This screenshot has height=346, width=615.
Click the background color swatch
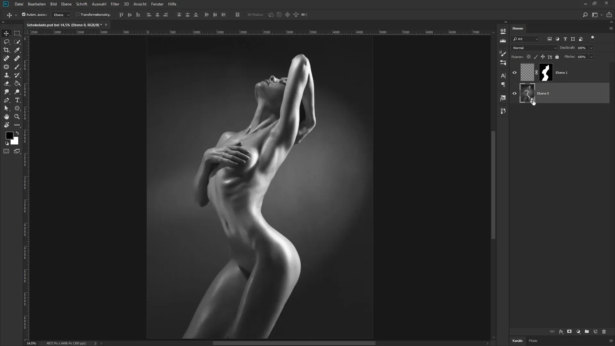(x=15, y=142)
